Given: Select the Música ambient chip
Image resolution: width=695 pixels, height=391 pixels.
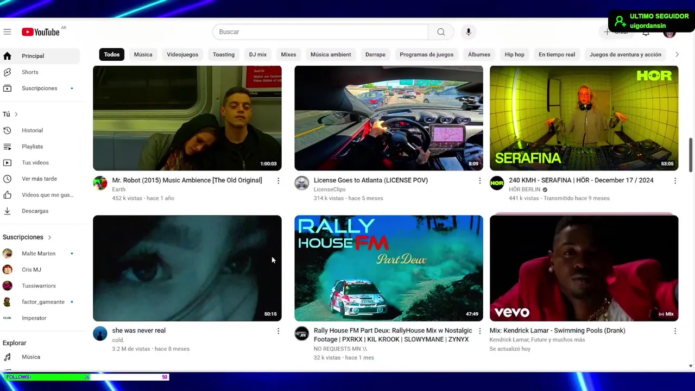Looking at the screenshot, I should pos(331,54).
